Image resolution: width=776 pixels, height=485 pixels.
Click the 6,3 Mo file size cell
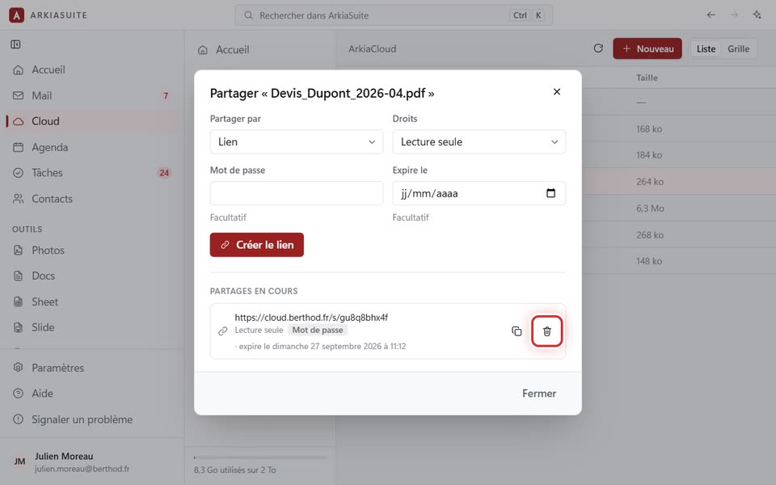click(650, 209)
